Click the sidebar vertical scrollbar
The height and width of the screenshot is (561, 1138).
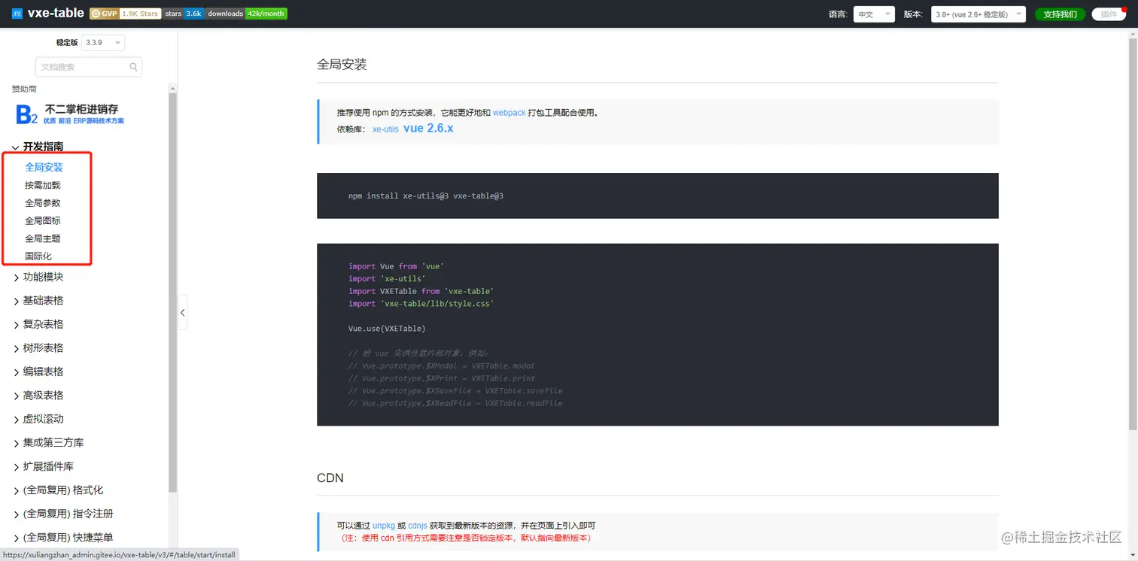(173, 293)
